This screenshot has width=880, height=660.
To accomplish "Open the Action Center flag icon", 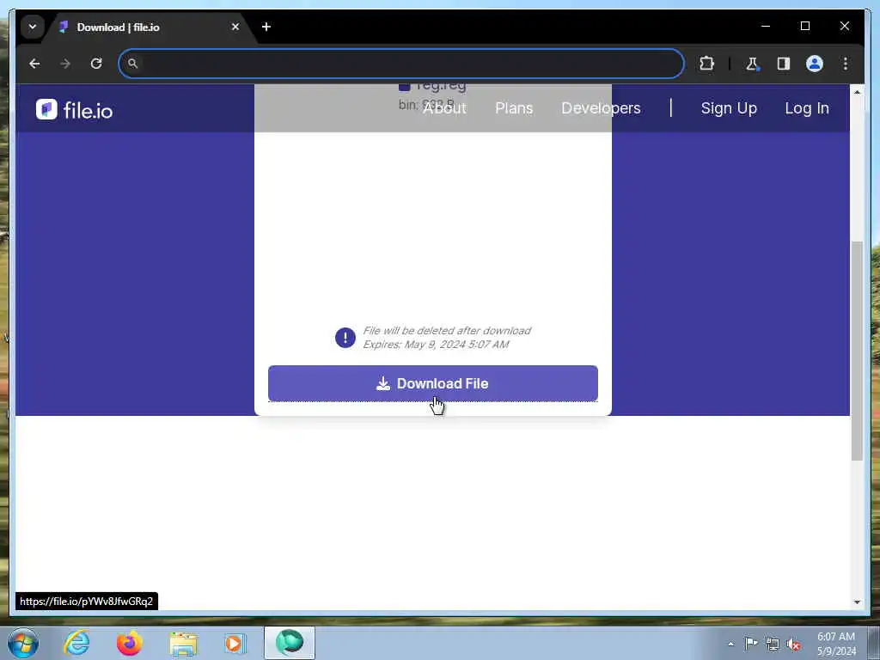I will [751, 644].
